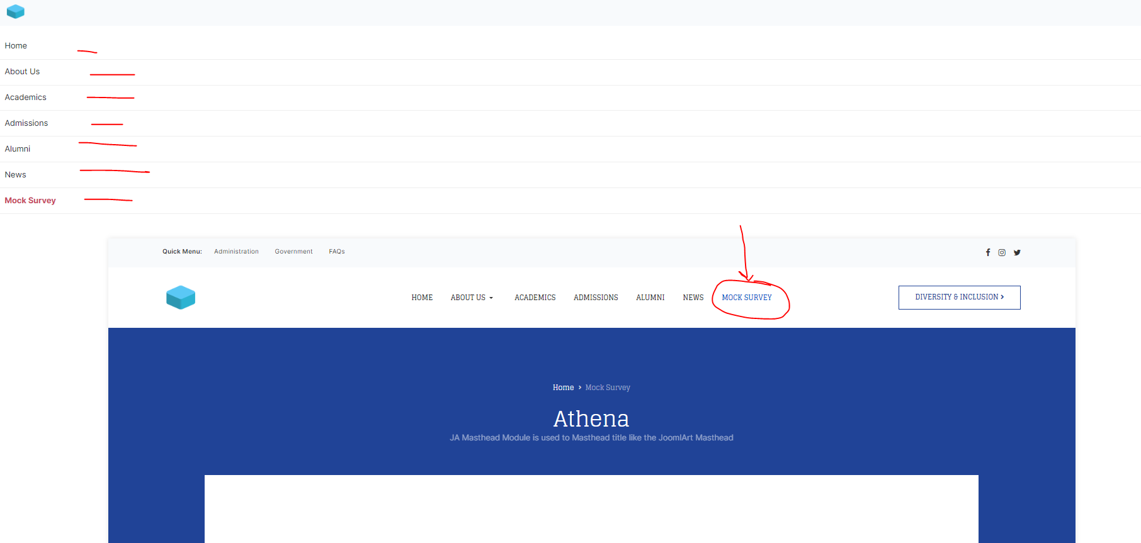Open the Twitter social icon
The width and height of the screenshot is (1141, 543).
click(1017, 252)
